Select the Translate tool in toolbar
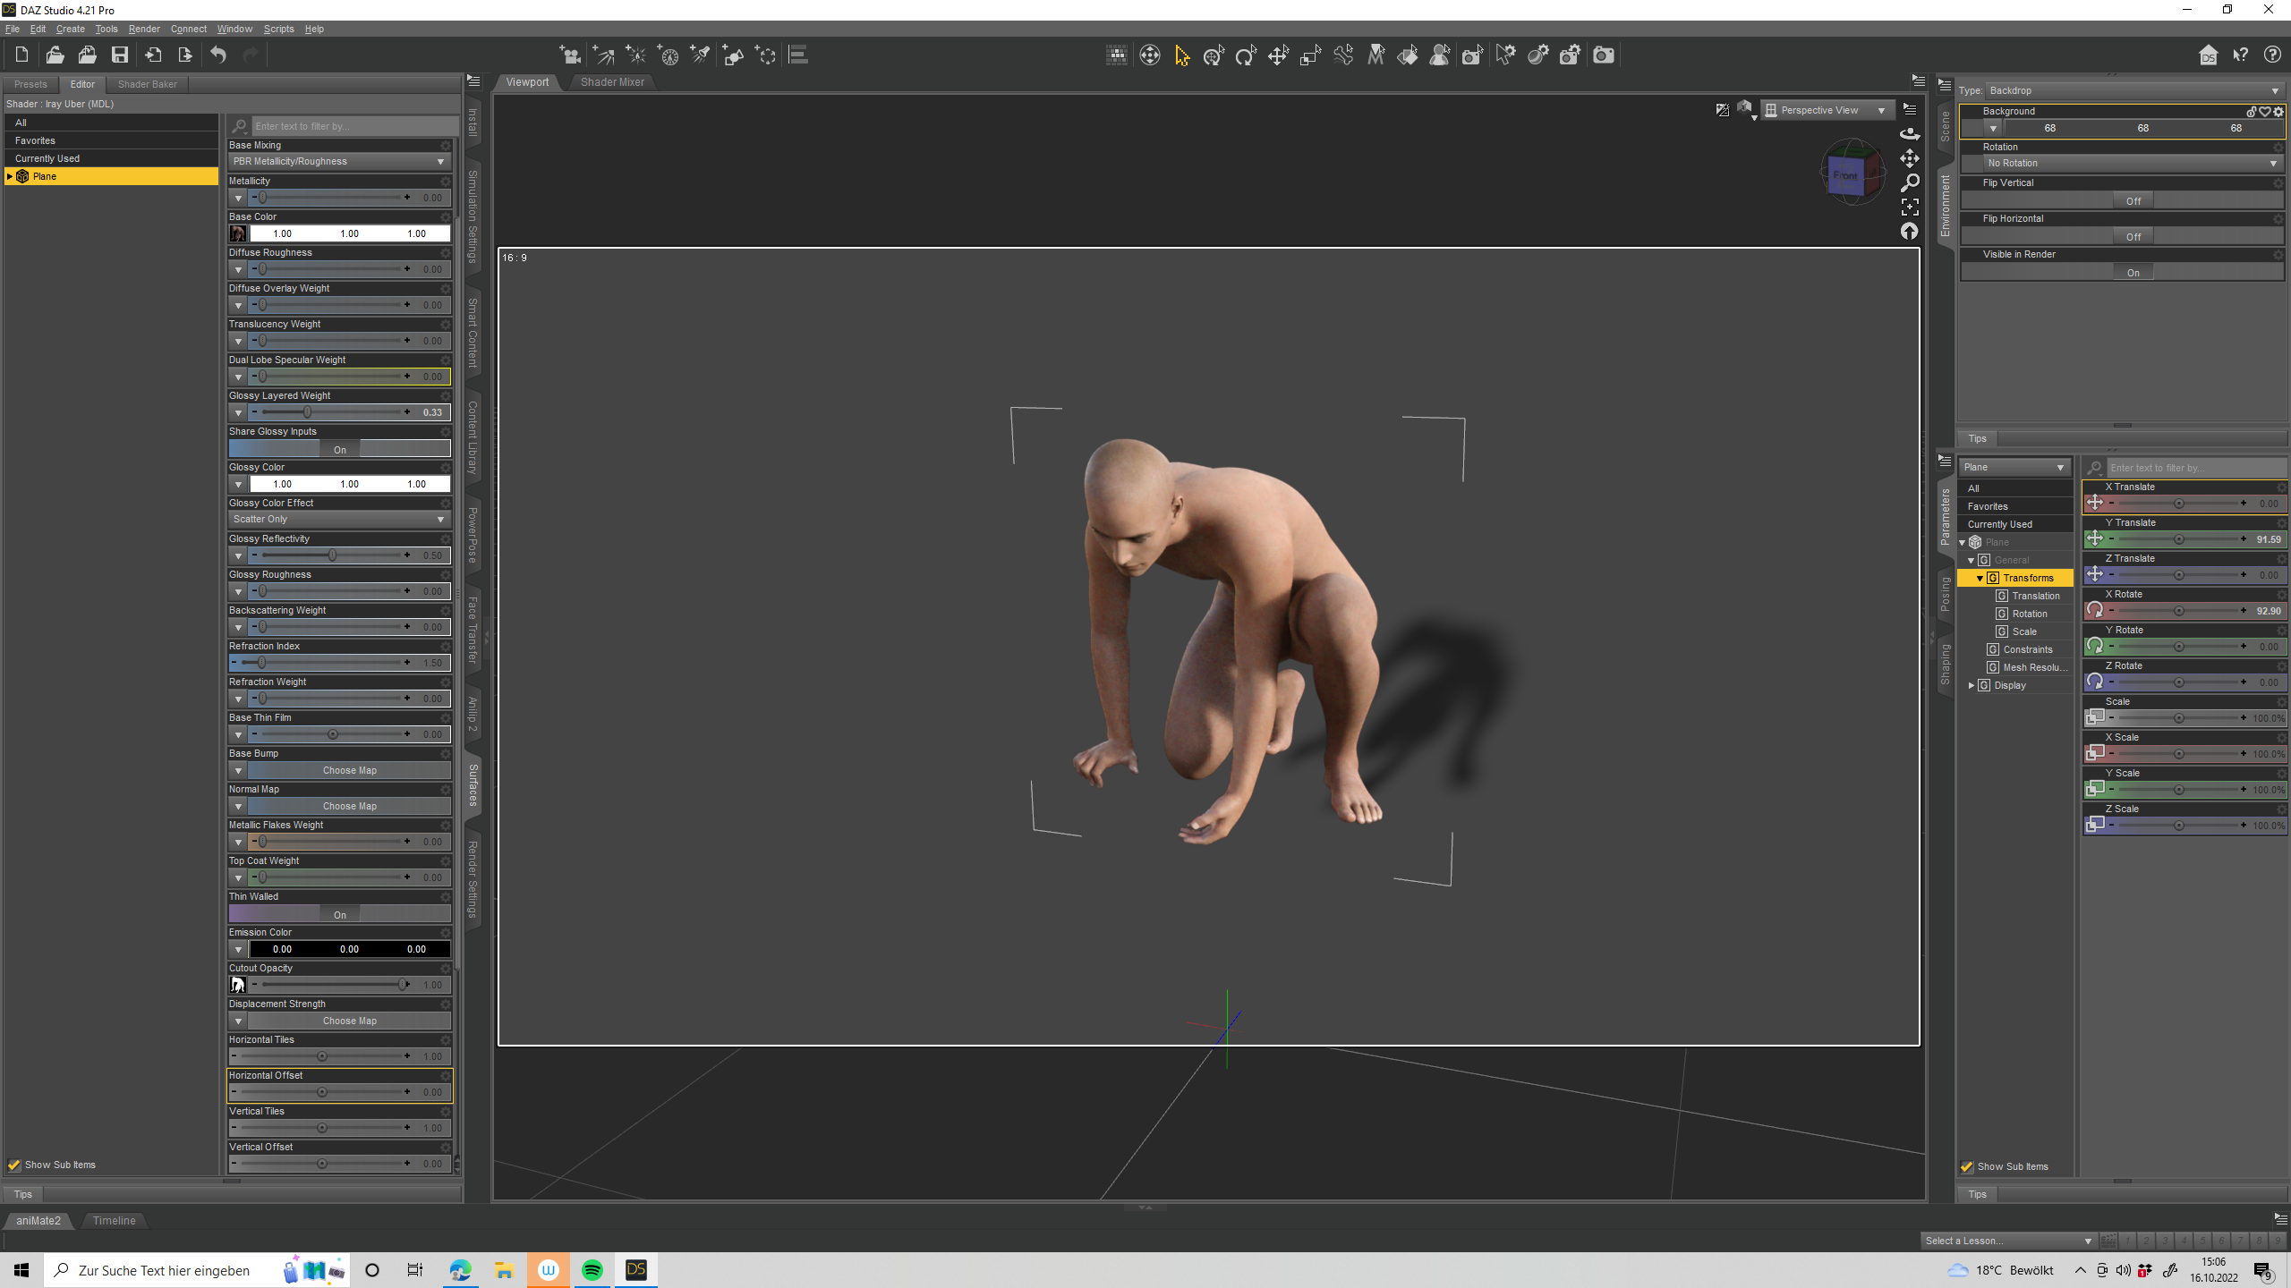This screenshot has height=1288, width=2291. (x=1278, y=55)
